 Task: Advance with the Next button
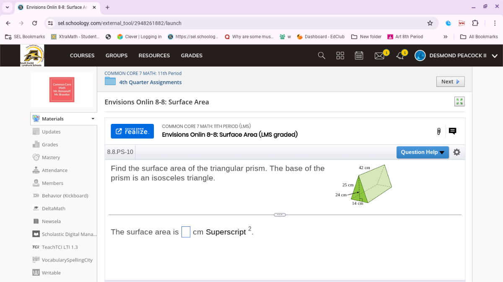(450, 82)
